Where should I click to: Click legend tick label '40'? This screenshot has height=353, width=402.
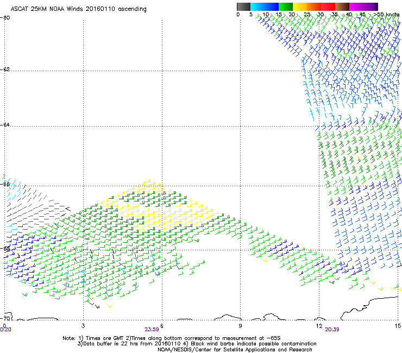click(x=349, y=15)
